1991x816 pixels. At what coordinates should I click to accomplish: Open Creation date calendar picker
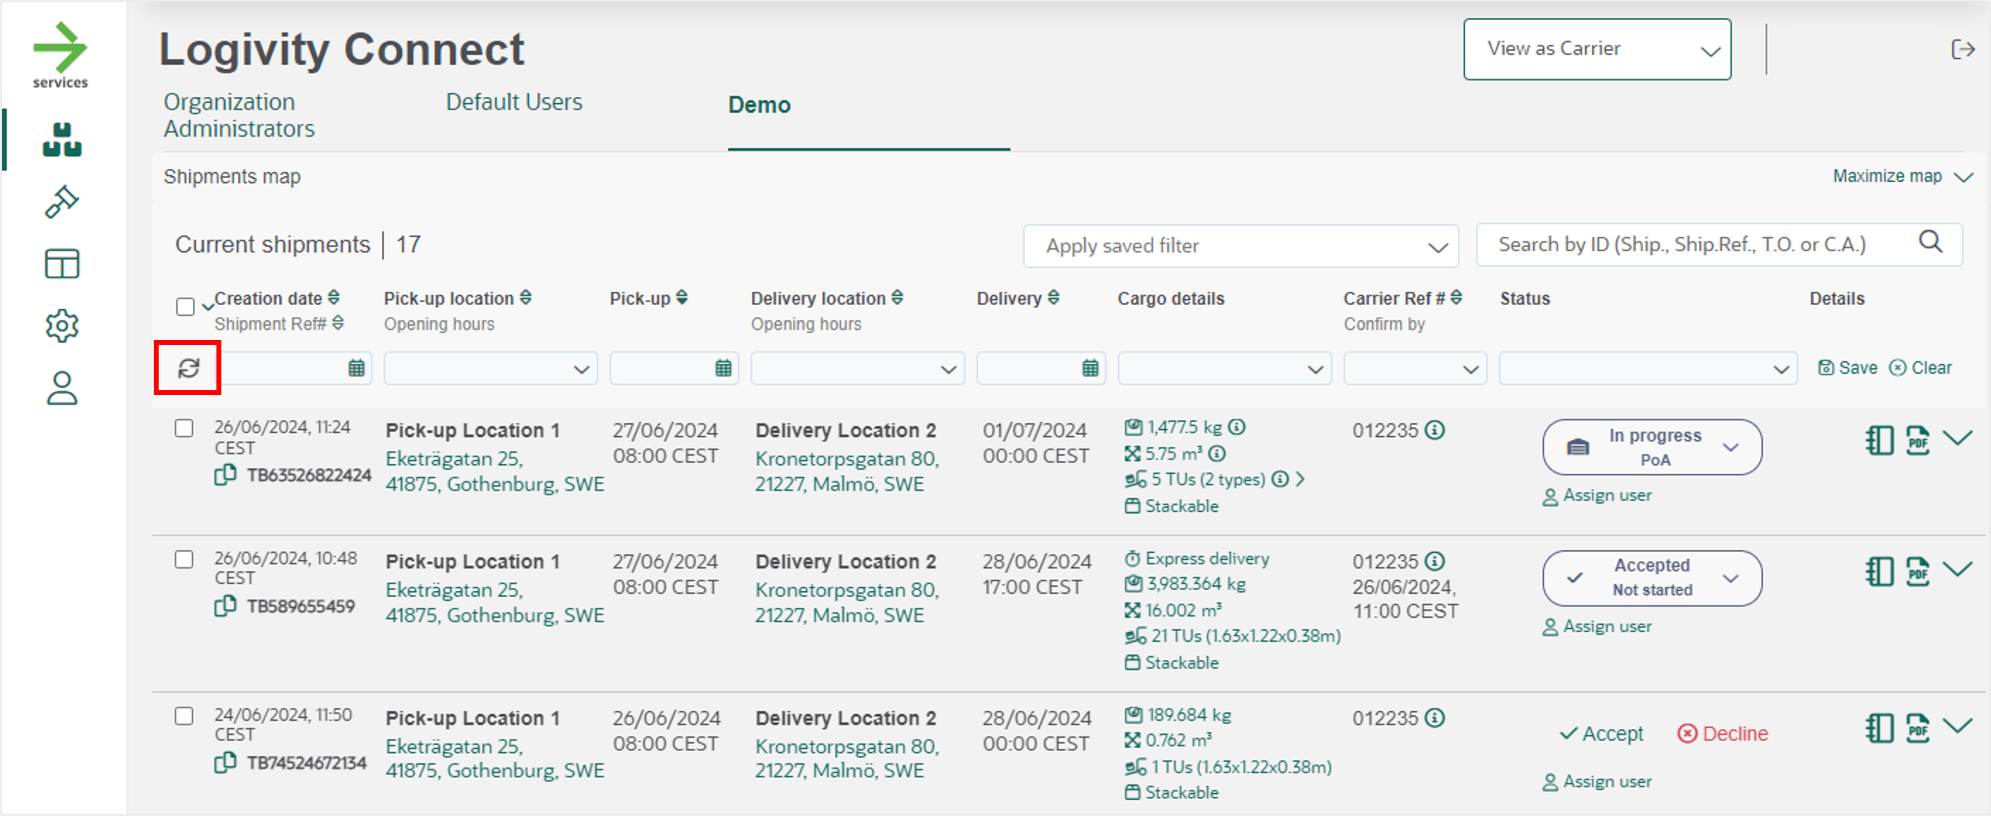point(355,368)
